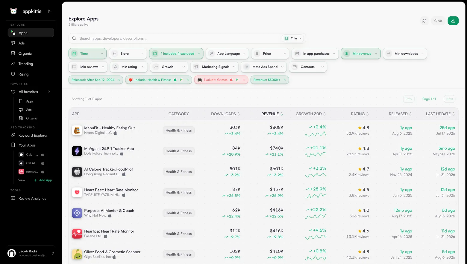Download results with the green export icon
467x264 pixels.
(x=453, y=21)
